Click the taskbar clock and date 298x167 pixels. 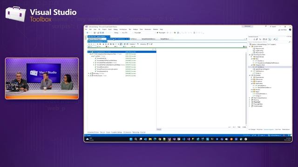(x=288, y=139)
